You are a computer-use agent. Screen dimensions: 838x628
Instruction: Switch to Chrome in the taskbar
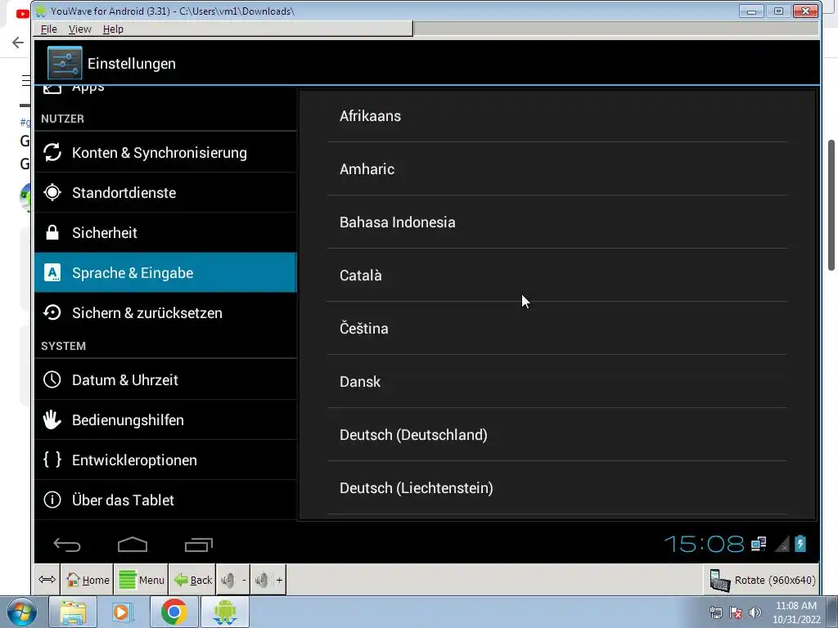(173, 612)
